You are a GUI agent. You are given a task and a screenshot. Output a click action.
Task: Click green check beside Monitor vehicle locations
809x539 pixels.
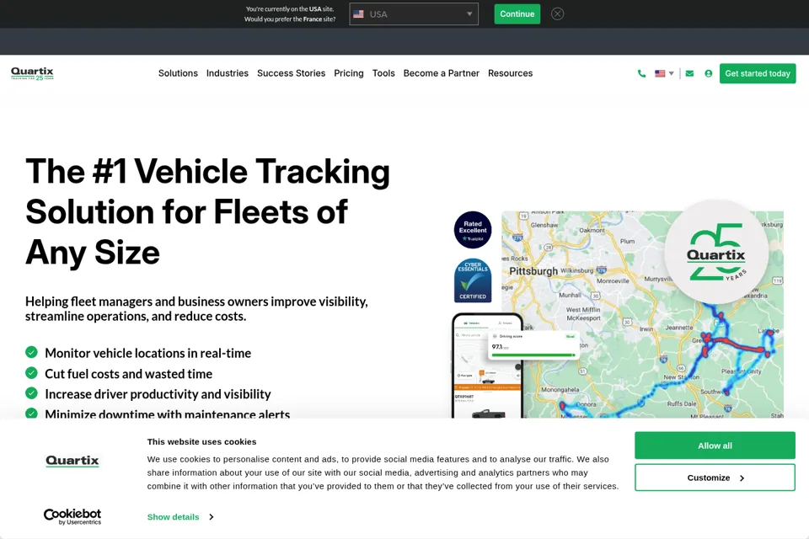tap(31, 352)
